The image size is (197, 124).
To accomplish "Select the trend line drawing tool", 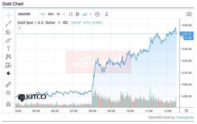I will pos(8,24).
